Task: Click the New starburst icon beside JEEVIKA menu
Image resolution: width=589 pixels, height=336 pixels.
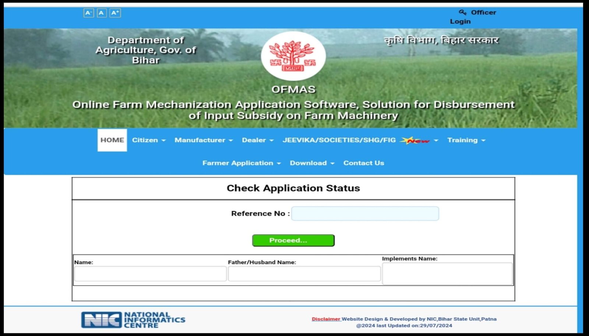Action: (x=415, y=140)
